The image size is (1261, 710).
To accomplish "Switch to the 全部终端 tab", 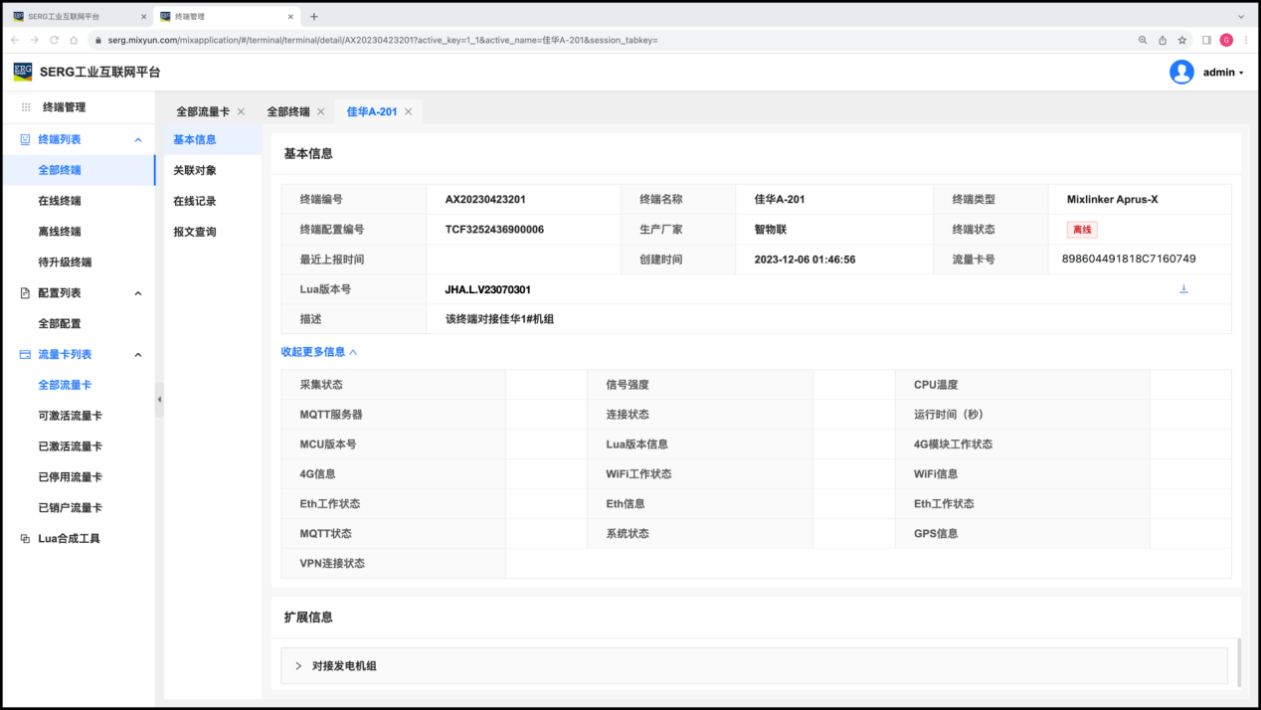I will pyautogui.click(x=288, y=112).
